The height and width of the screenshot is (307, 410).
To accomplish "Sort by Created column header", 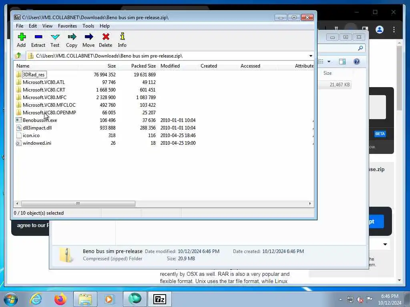I will tap(218, 66).
